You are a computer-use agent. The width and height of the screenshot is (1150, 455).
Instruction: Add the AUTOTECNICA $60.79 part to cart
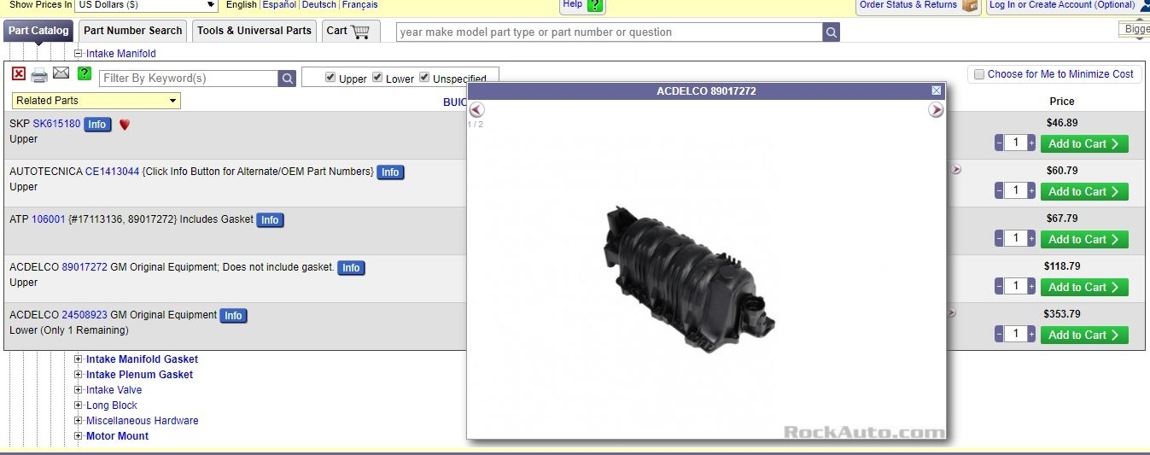[x=1084, y=192]
